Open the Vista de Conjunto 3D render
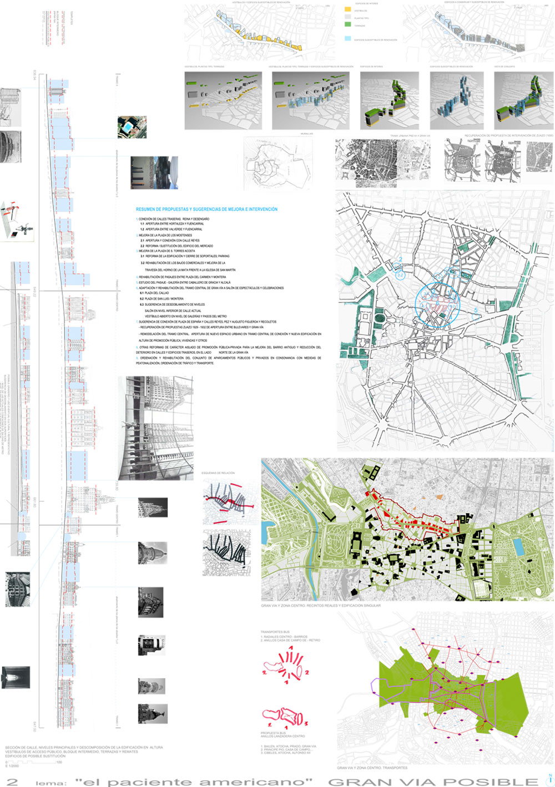The width and height of the screenshot is (555, 787). pyautogui.click(x=523, y=100)
